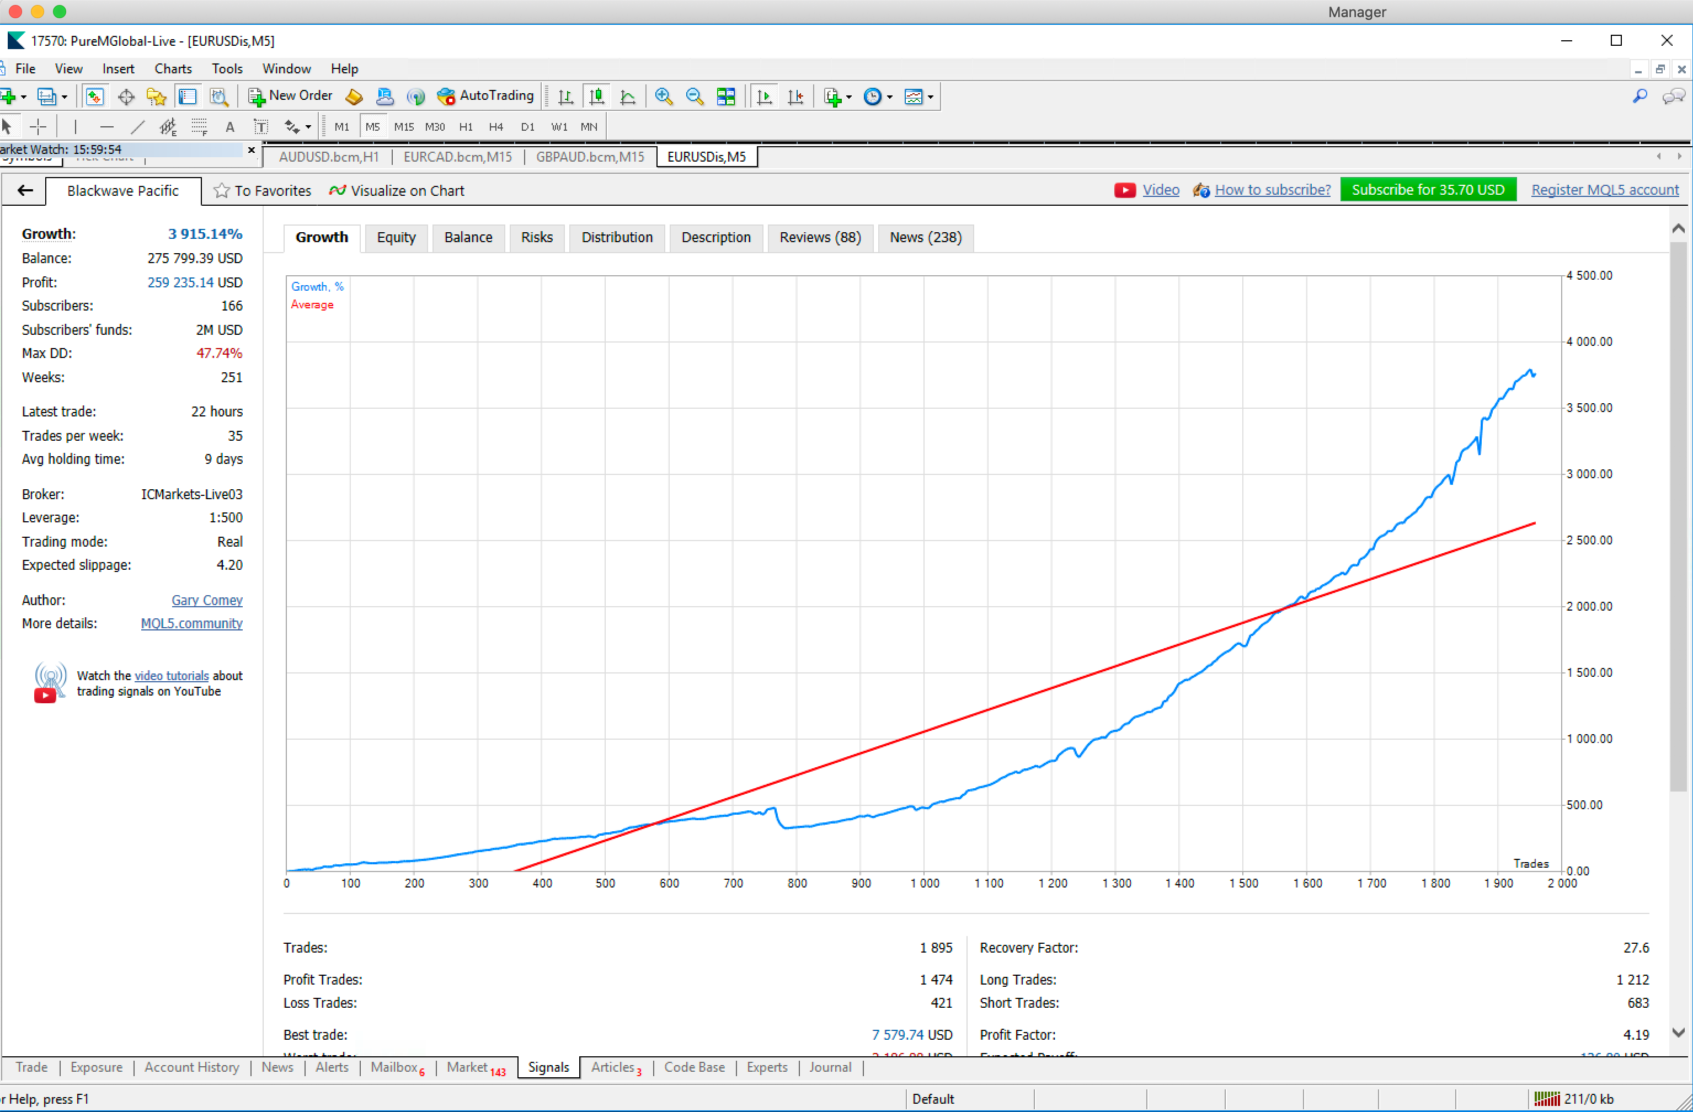Screen dimensions: 1693x1112
Task: Open the Charts menu
Action: [173, 69]
